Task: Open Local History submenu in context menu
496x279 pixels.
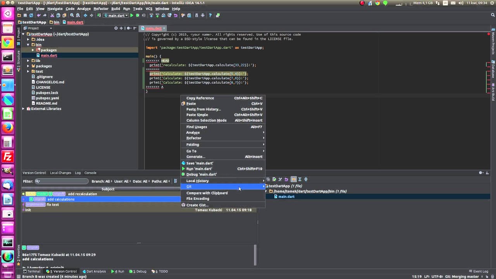Action: click(223, 181)
